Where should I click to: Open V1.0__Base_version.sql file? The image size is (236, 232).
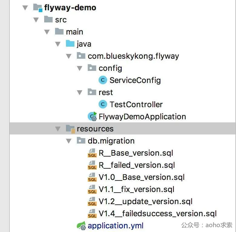[x=142, y=177]
